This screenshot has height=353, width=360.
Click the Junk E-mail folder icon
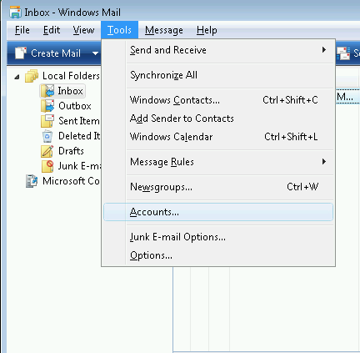47,166
